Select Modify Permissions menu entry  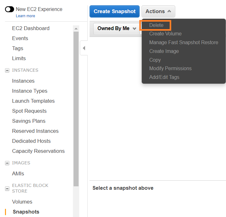click(170, 69)
